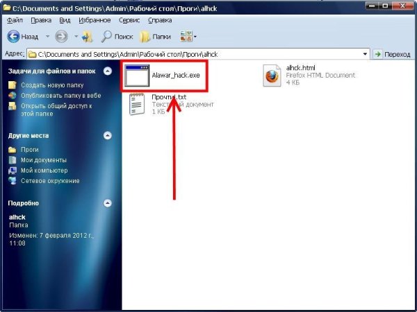Open Сетевое окружение link
Screen dimensions: 417x312
[x=50, y=181]
